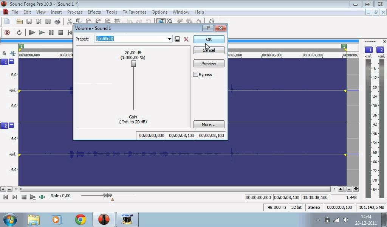This screenshot has width=387, height=227.
Task: Create a new file with the toolbar icon
Action: pos(7,22)
